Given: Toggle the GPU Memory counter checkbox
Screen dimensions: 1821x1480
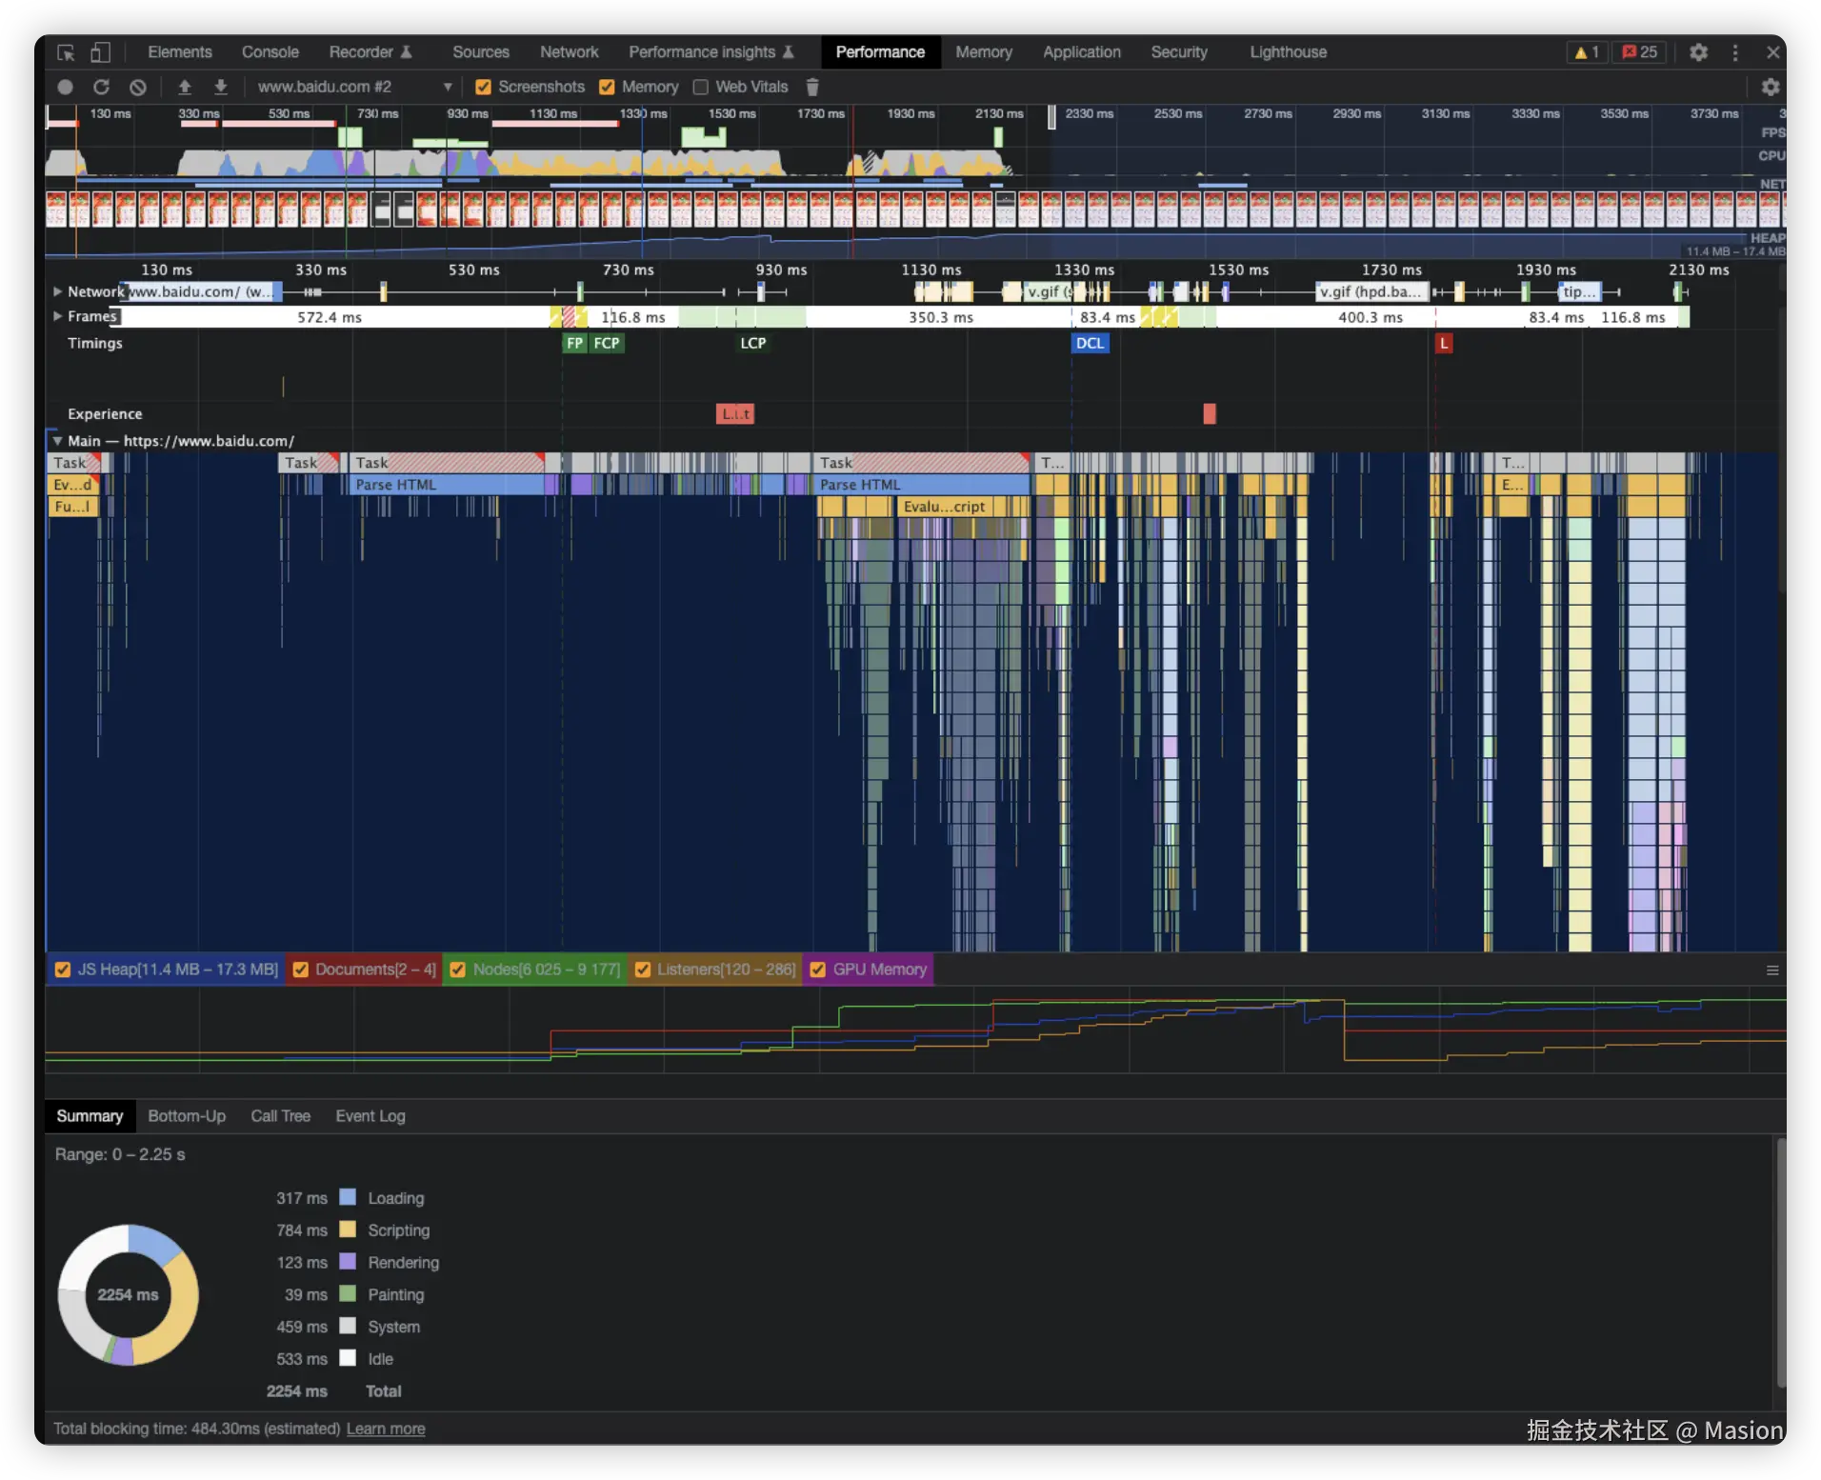Looking at the screenshot, I should [x=818, y=970].
